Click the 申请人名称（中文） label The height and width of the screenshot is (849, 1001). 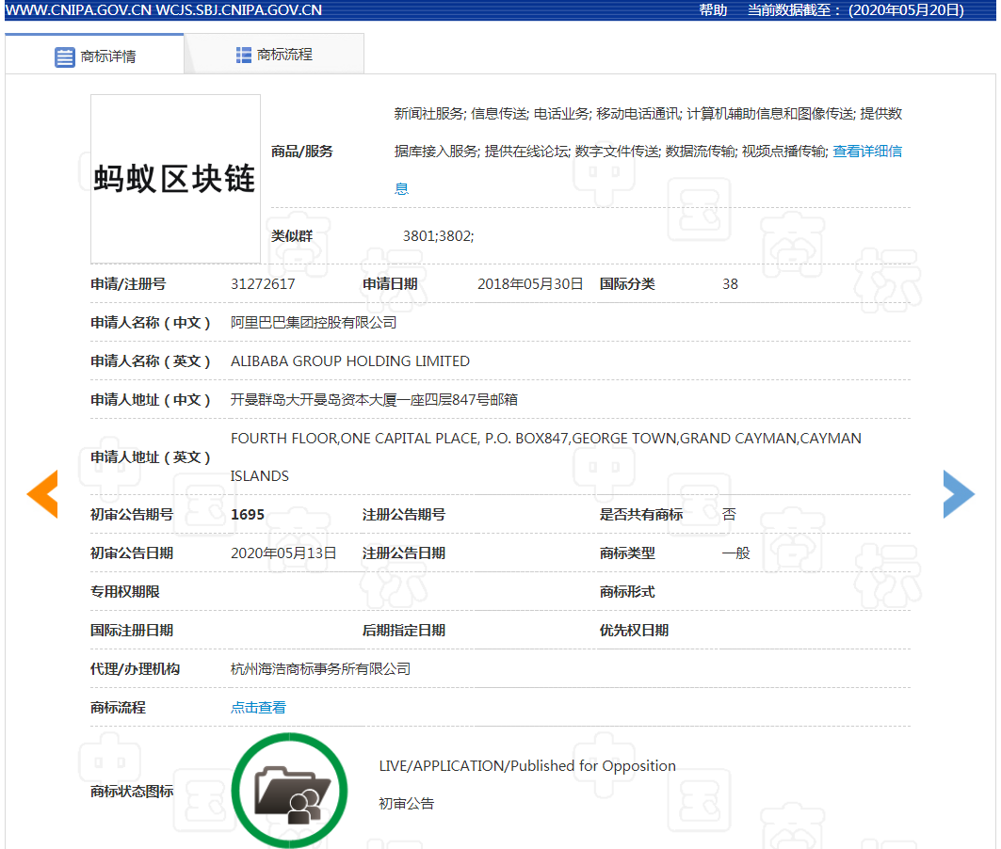pos(150,323)
